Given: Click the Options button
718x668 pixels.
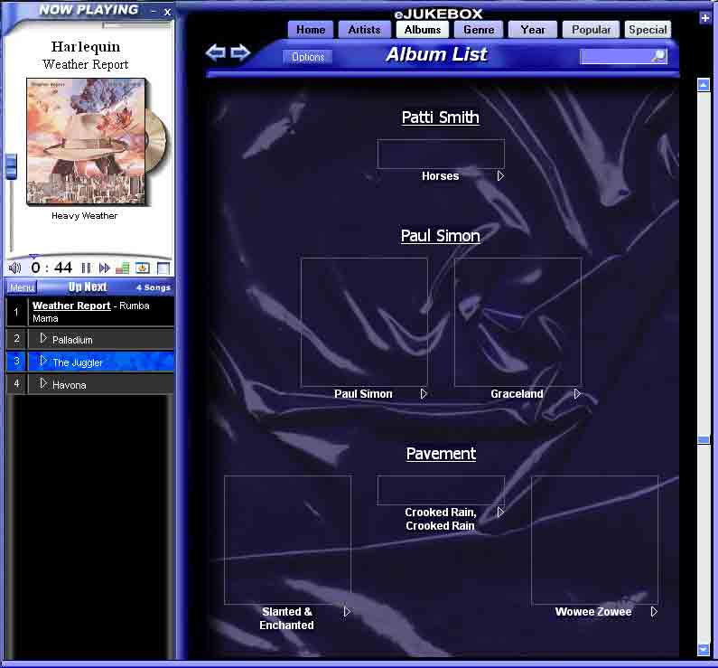Looking at the screenshot, I should click(308, 57).
